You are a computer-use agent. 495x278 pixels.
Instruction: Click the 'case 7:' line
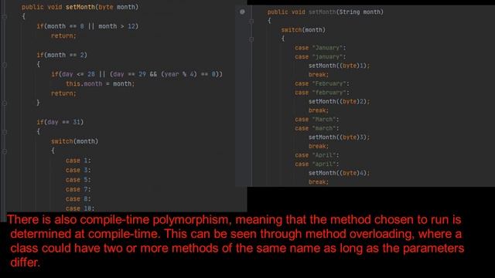tap(78, 189)
